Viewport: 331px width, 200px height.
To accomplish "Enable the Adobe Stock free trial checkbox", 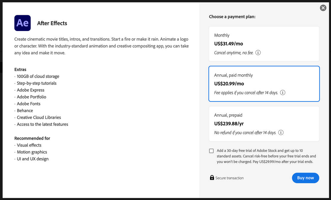I will [x=212, y=151].
